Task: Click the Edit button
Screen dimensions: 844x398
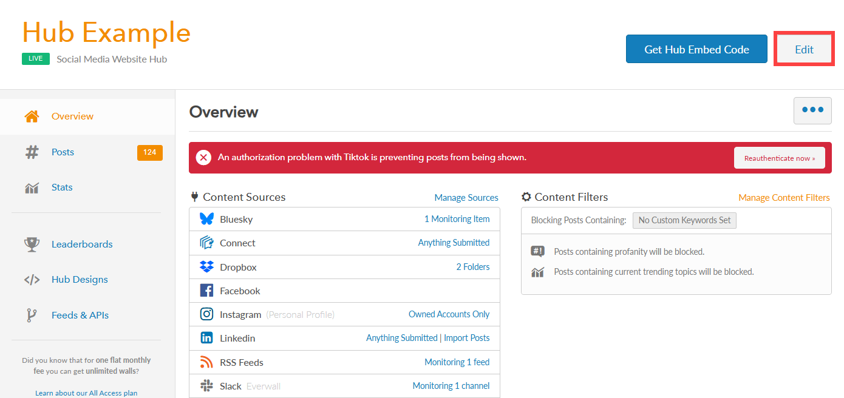Action: [x=804, y=49]
